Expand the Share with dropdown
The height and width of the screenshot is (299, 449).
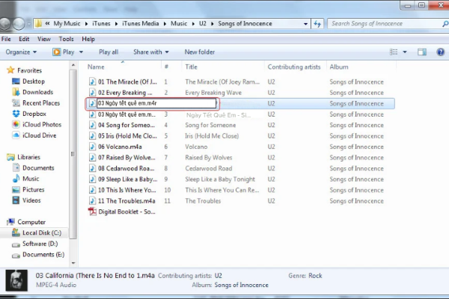[150, 52]
